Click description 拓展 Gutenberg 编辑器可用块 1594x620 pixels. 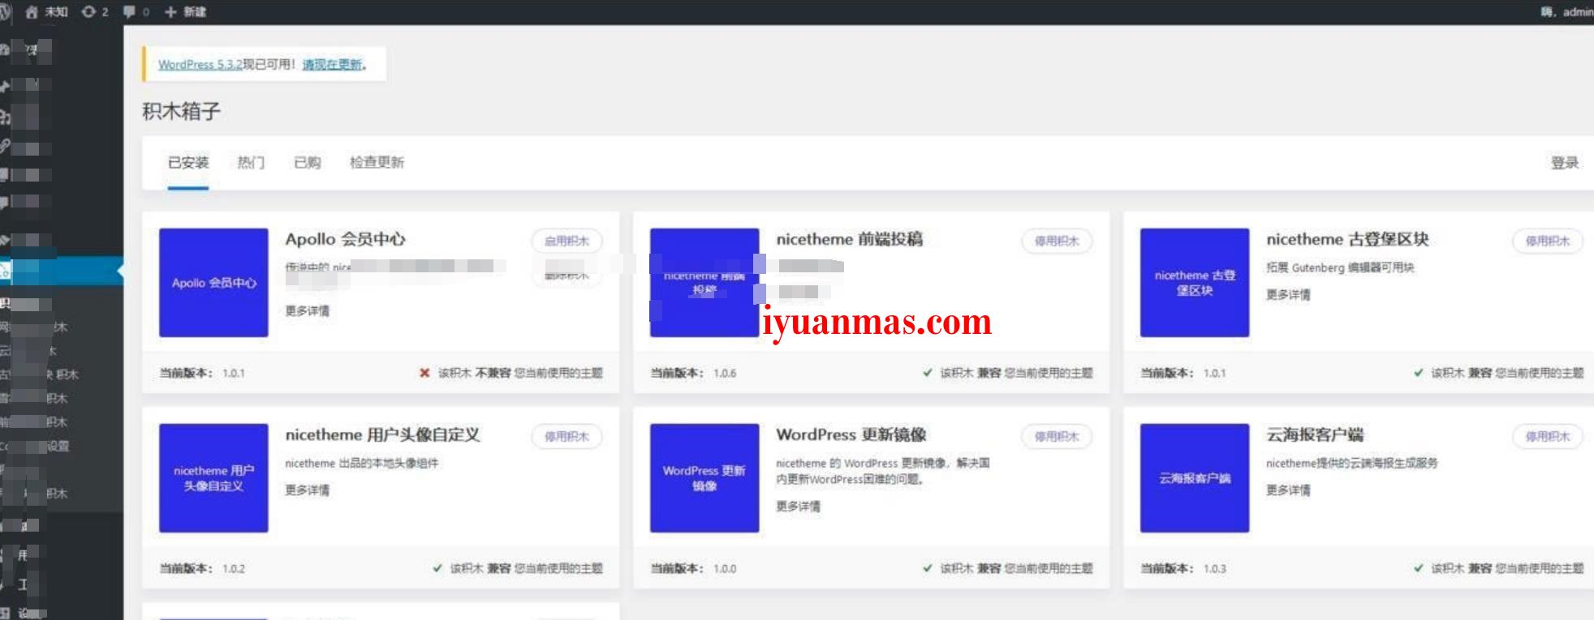(x=1340, y=267)
